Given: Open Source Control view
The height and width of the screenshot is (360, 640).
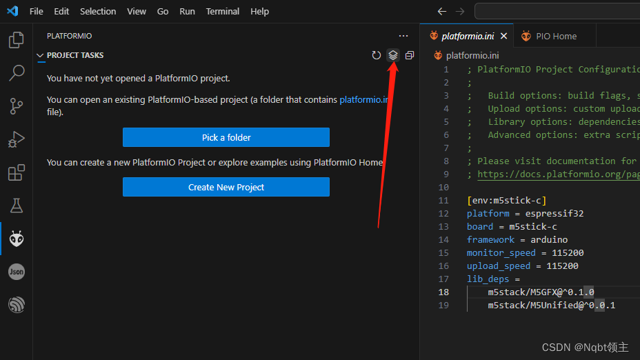Looking at the screenshot, I should tap(17, 106).
